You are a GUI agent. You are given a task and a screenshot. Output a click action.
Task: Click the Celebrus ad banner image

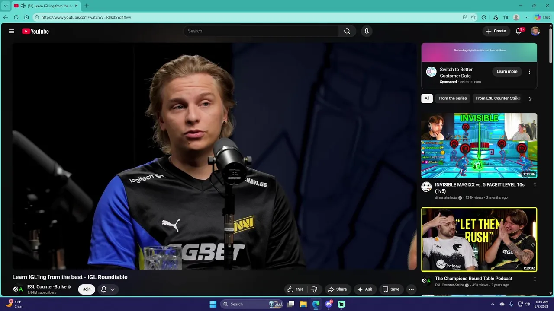pyautogui.click(x=479, y=53)
